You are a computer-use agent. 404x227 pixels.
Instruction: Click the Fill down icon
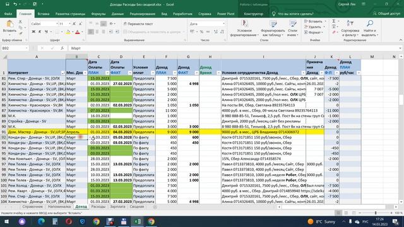click(334, 26)
